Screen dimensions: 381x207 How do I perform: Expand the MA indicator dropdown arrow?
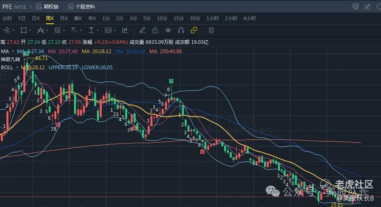13,51
